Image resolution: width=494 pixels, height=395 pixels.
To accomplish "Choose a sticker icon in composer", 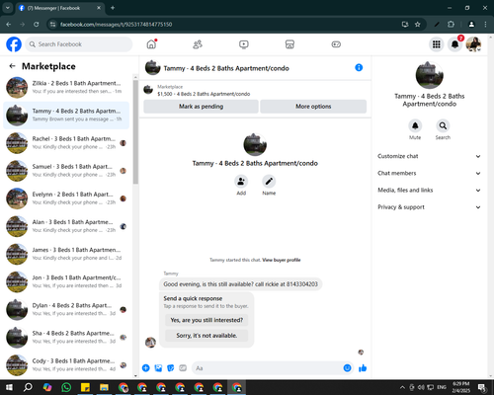I will (171, 368).
